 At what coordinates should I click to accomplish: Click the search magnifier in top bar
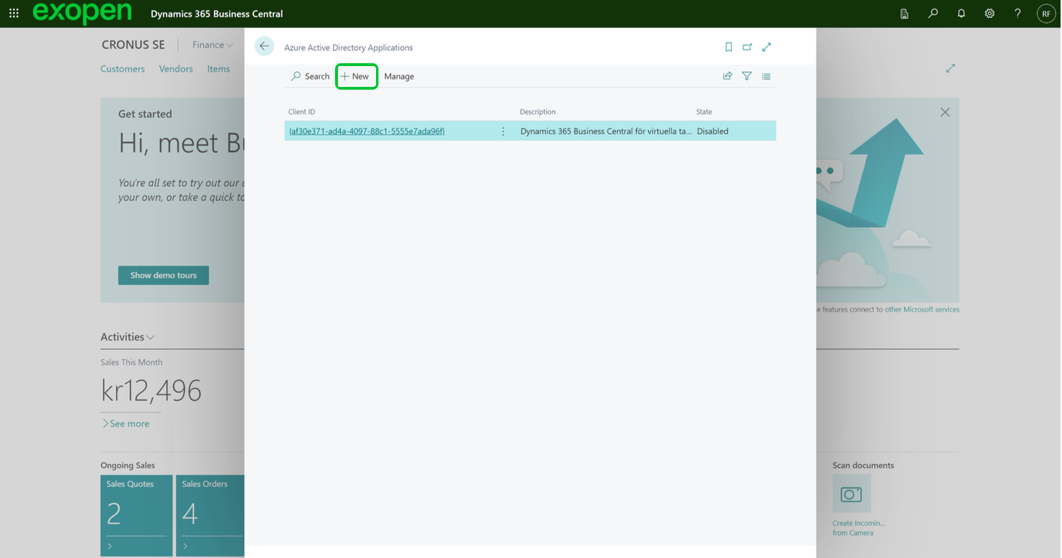933,14
